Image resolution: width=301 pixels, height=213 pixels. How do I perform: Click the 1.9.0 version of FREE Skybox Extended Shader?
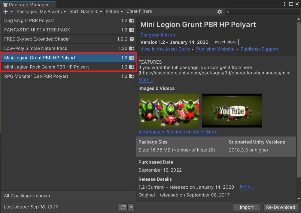(x=122, y=39)
